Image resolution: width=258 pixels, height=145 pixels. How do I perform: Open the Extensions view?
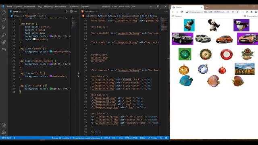tap(4, 42)
